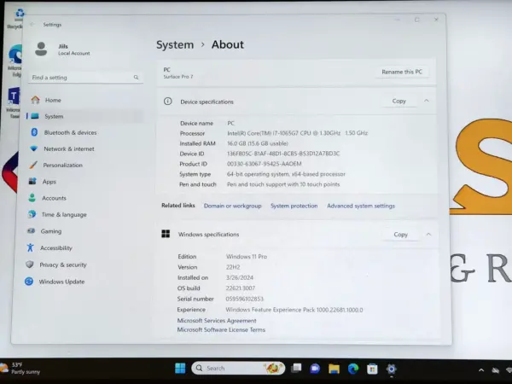The height and width of the screenshot is (384, 512).
Task: Click the Accessibility figure icon
Action: click(x=31, y=247)
